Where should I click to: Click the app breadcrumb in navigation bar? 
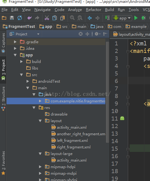click(x=46, y=27)
